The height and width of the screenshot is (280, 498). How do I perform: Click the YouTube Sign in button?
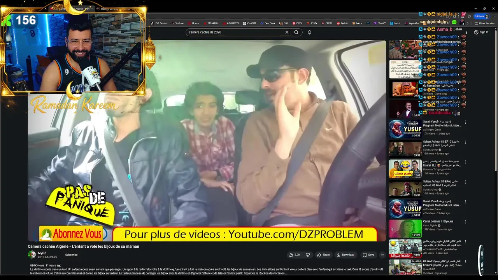[481, 32]
